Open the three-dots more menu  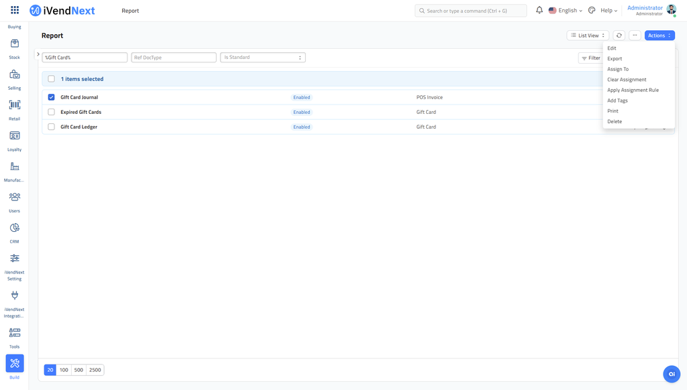(x=635, y=36)
